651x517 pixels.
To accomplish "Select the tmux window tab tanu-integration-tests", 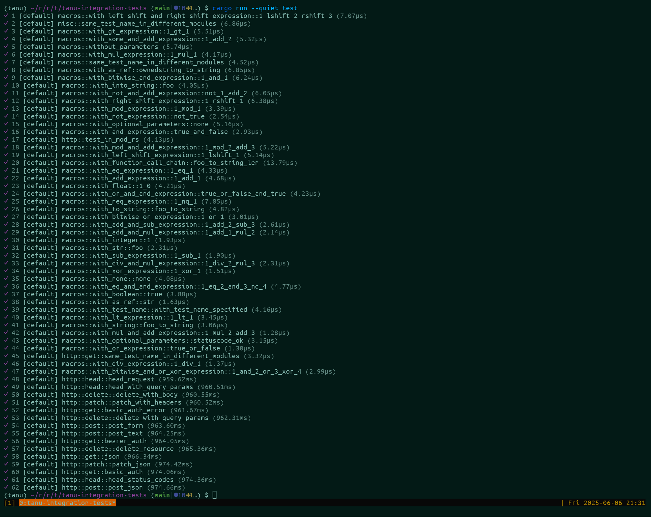I will [x=67, y=503].
